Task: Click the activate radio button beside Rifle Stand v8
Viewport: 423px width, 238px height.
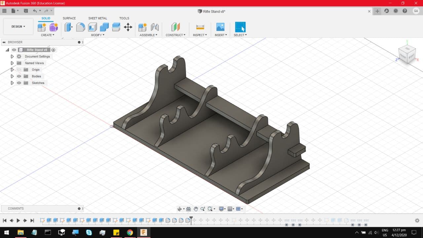Action: click(53, 50)
